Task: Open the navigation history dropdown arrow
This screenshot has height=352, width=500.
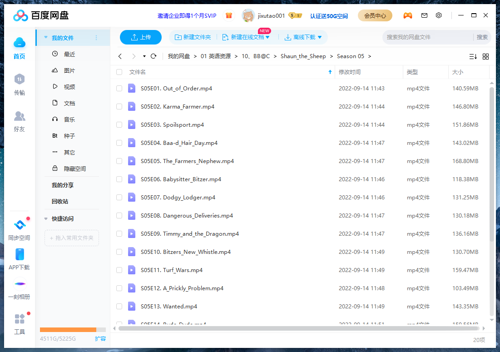Action: pyautogui.click(x=144, y=56)
